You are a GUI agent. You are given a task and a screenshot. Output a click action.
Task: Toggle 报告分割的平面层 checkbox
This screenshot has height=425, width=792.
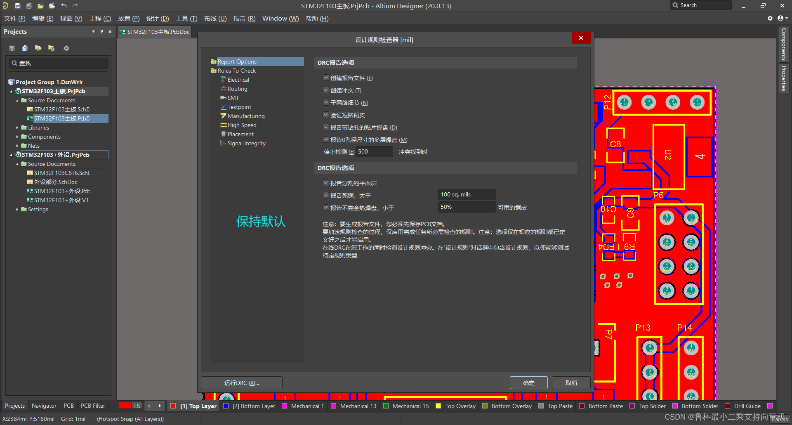pyautogui.click(x=325, y=183)
